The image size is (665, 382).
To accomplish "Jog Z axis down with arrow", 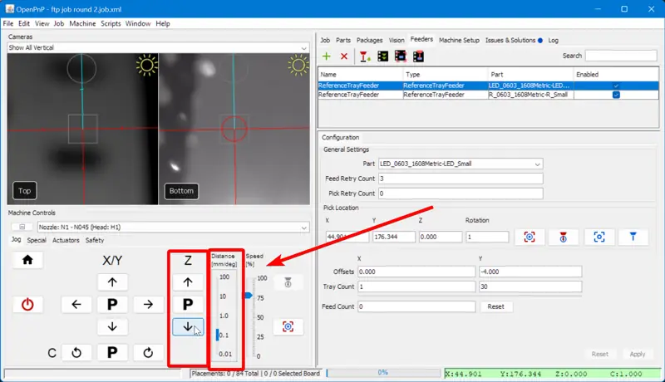I will (x=188, y=327).
